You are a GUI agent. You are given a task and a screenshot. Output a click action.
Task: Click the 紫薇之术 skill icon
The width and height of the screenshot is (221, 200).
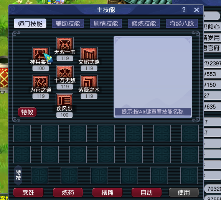point(89,83)
